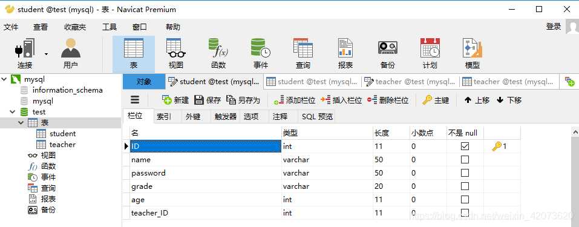
Task: Select the teacher table in tree
Action: click(x=62, y=145)
